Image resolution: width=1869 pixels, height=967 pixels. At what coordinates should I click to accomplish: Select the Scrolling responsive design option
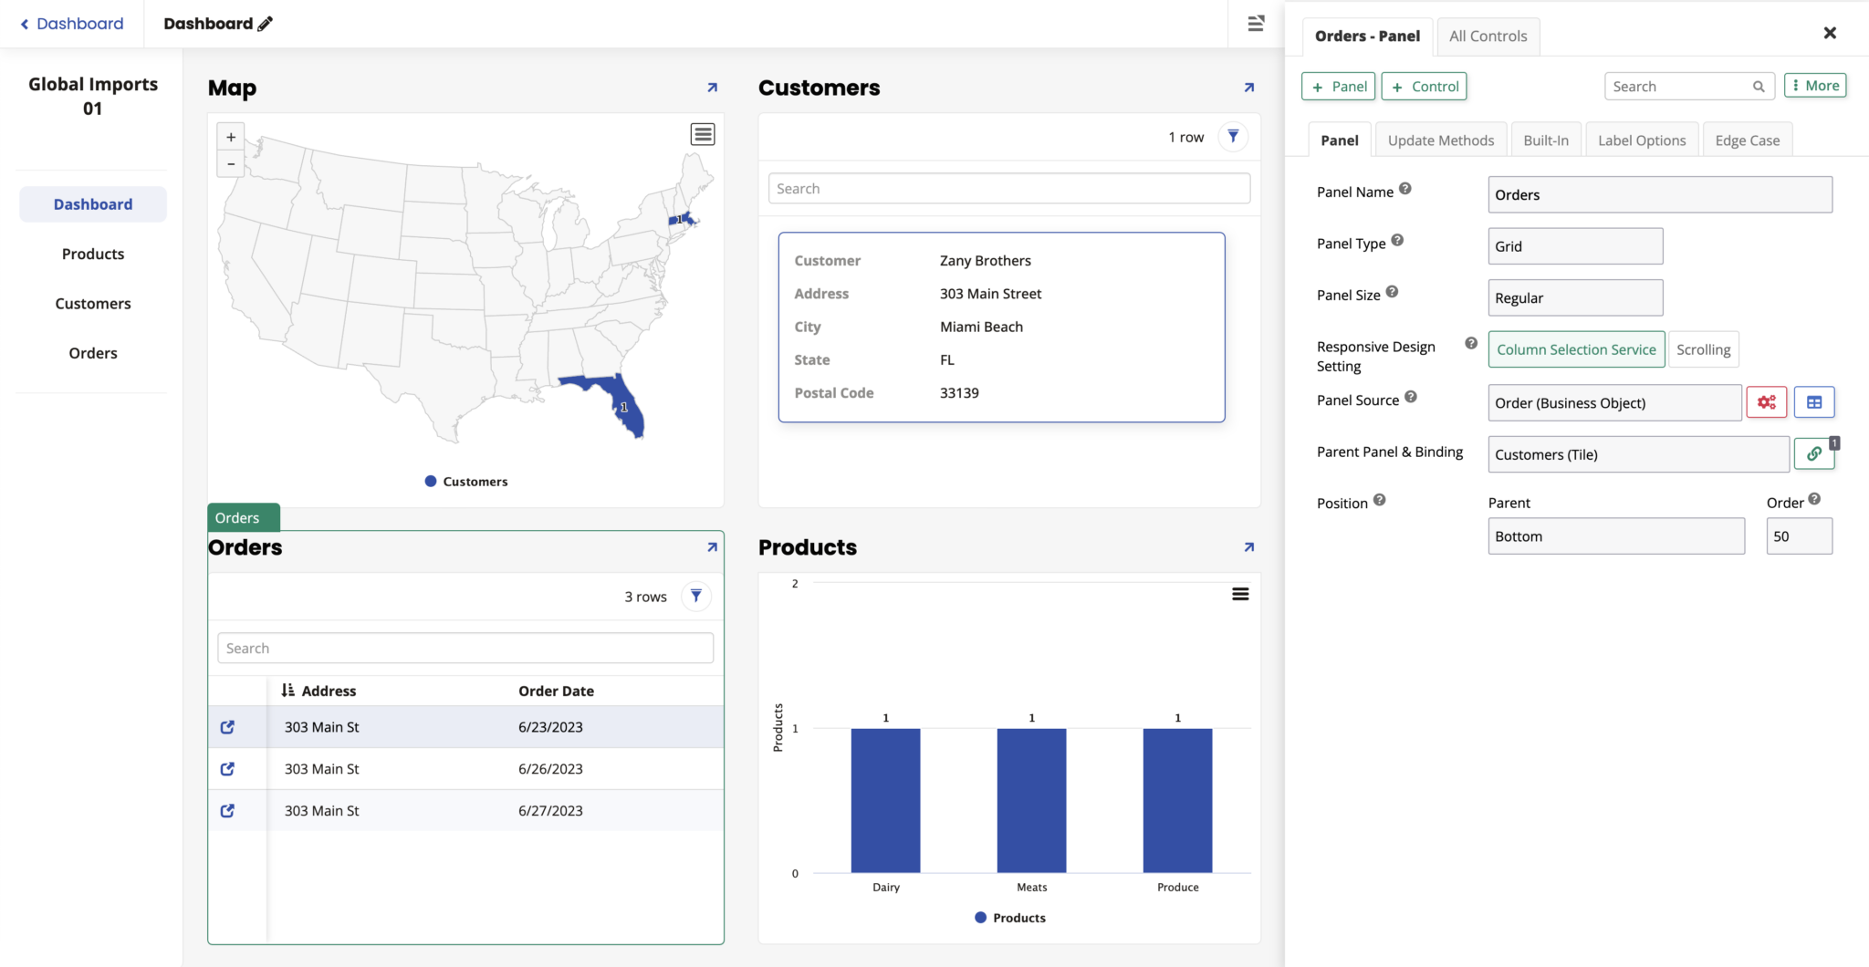point(1703,349)
